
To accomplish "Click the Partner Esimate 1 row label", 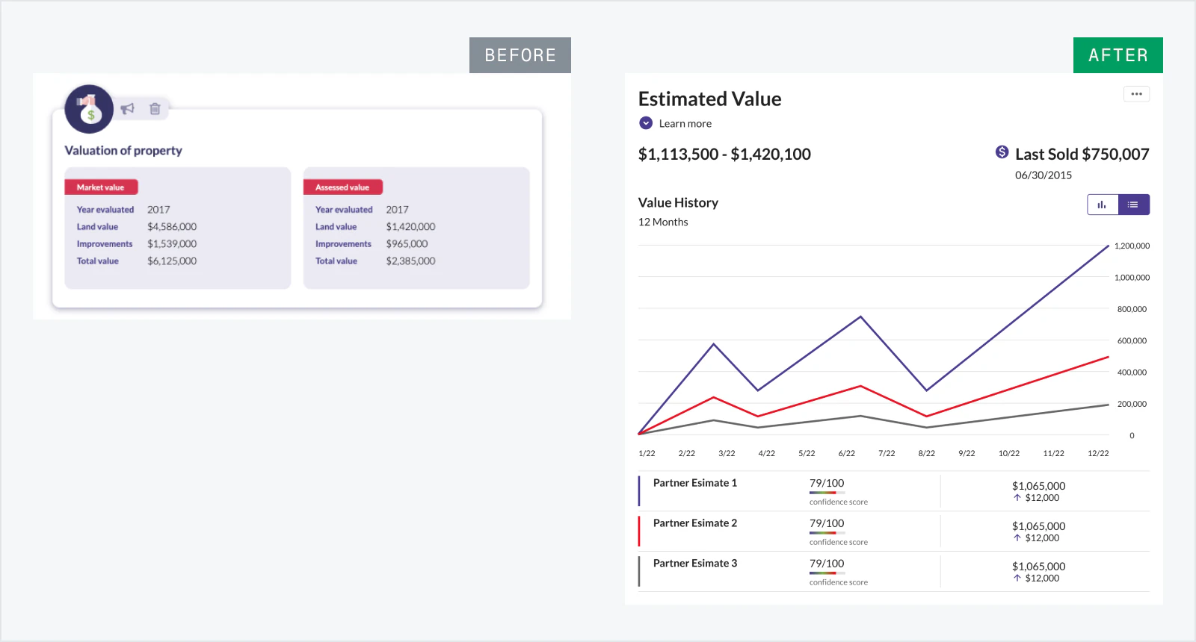I will coord(695,483).
